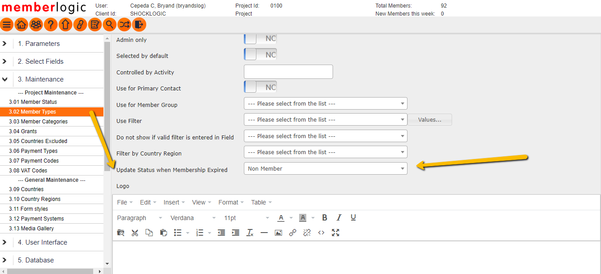Viewport: 601px width, 274px height.
Task: Click the Controlled by Activity input field
Action: 288,71
